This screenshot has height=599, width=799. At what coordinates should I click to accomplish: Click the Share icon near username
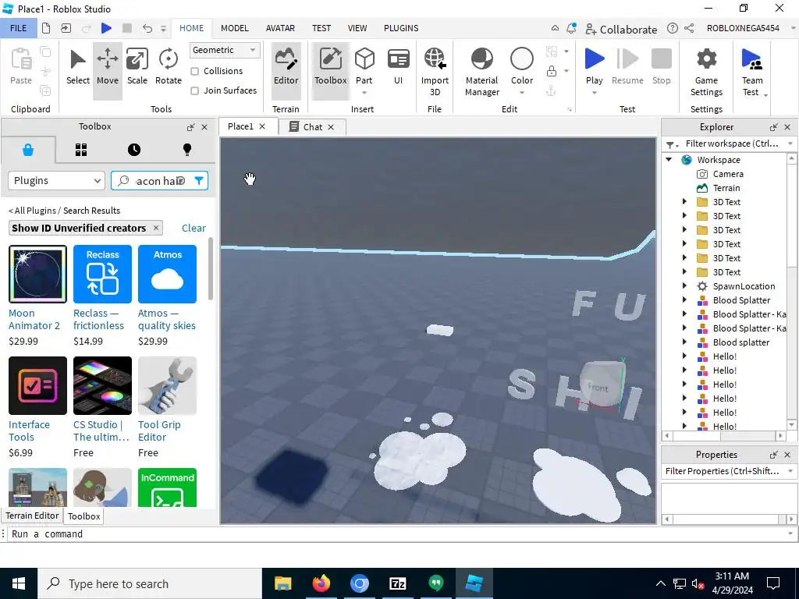(689, 29)
